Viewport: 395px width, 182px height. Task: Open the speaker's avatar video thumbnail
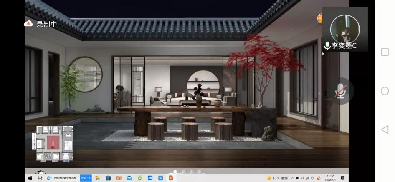point(345,28)
